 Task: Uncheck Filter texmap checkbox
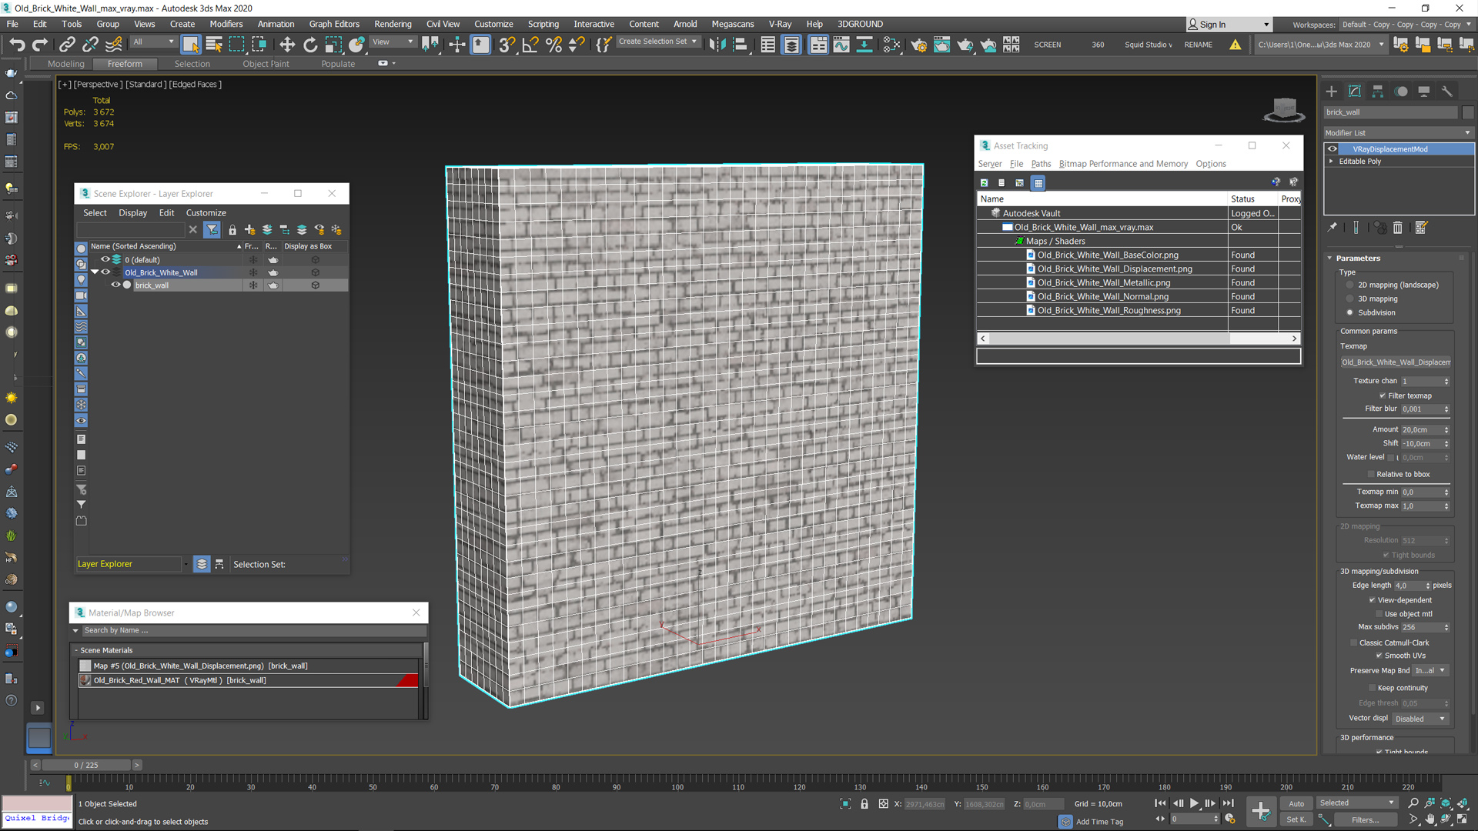[1383, 395]
